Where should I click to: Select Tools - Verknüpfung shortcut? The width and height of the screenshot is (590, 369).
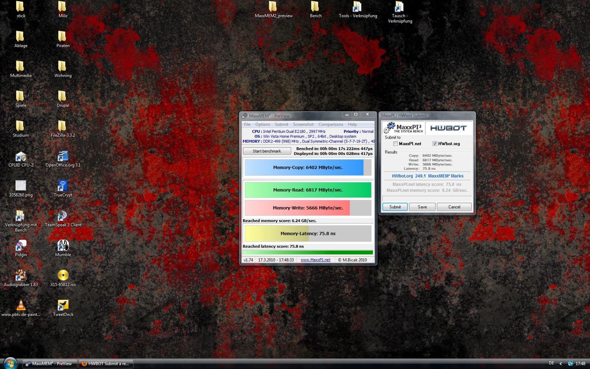click(357, 9)
